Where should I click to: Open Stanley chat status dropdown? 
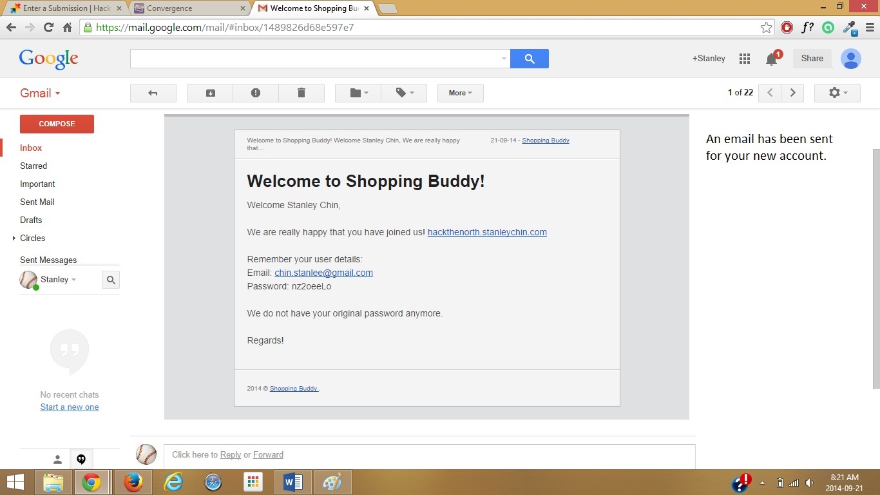pos(58,279)
